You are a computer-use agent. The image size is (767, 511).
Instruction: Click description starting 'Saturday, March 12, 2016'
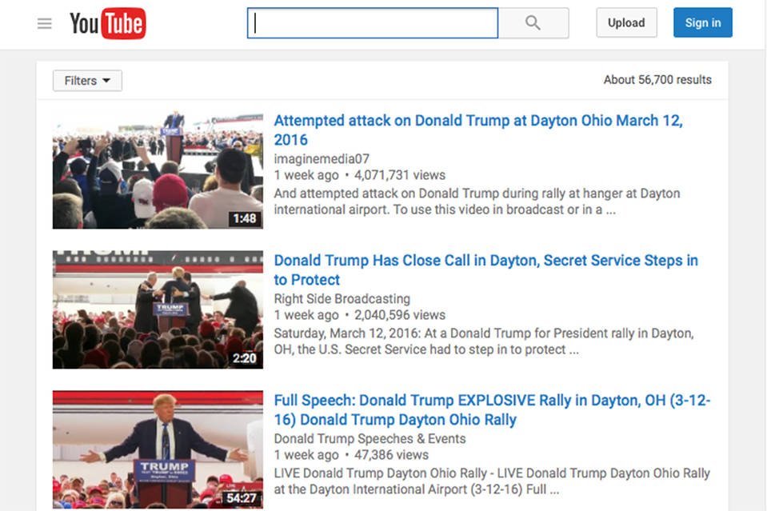tap(484, 341)
